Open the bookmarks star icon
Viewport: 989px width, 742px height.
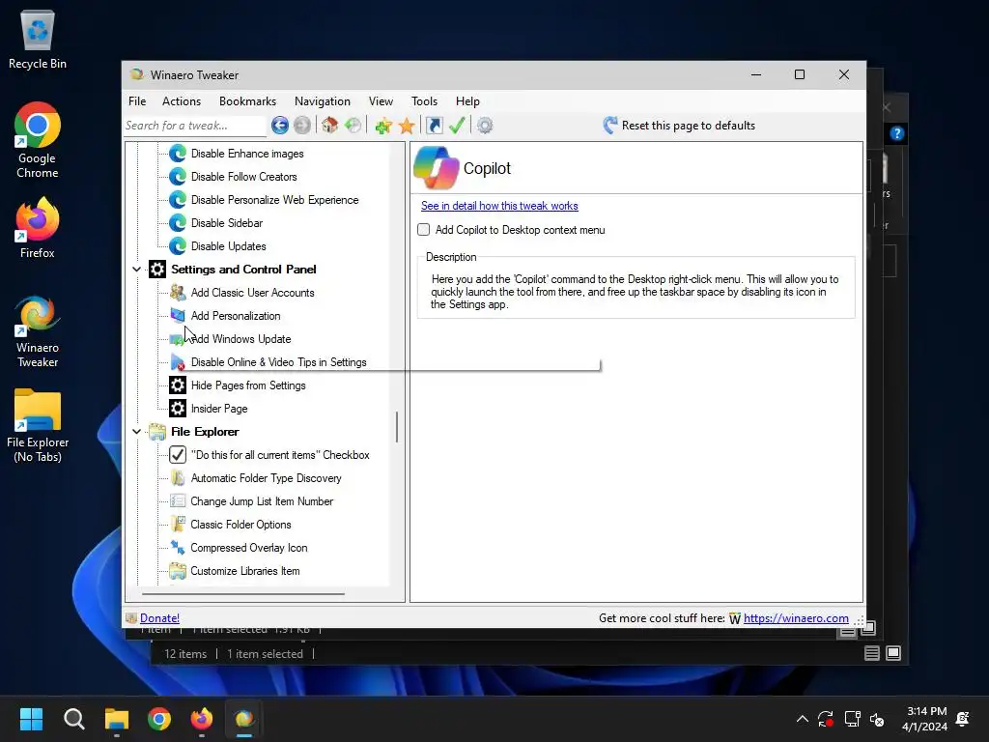407,126
